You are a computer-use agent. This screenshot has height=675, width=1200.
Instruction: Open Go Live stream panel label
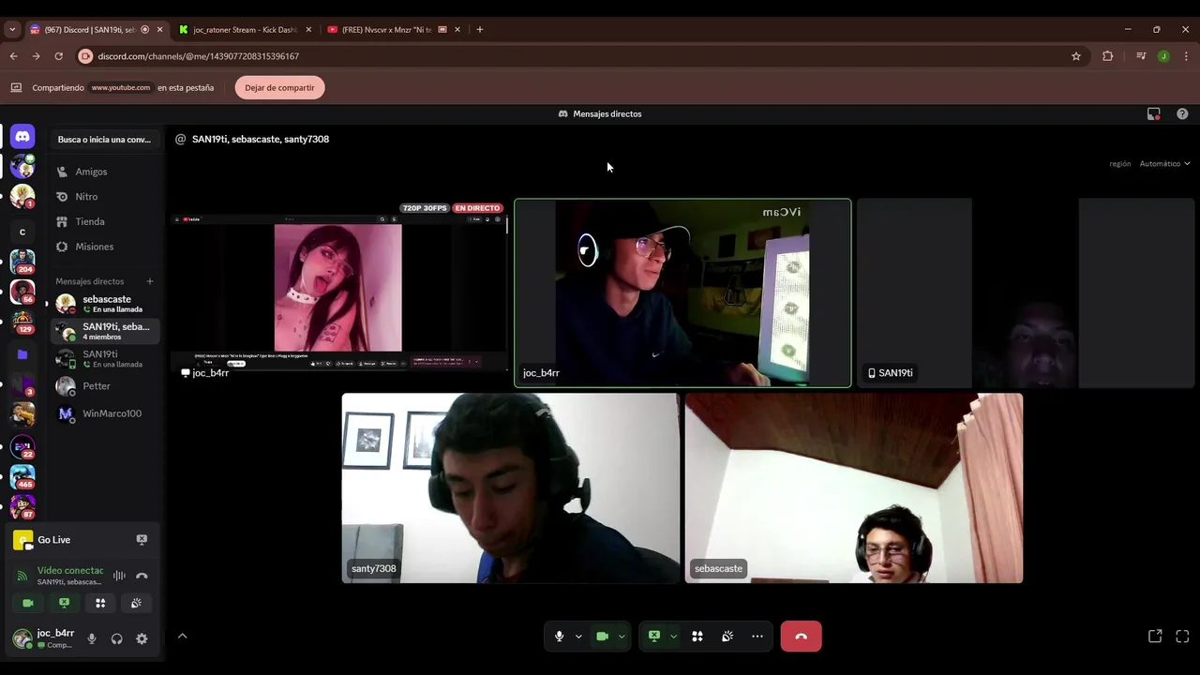[54, 540]
